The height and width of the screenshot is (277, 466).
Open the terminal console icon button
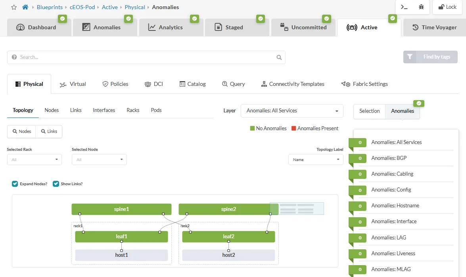click(404, 7)
